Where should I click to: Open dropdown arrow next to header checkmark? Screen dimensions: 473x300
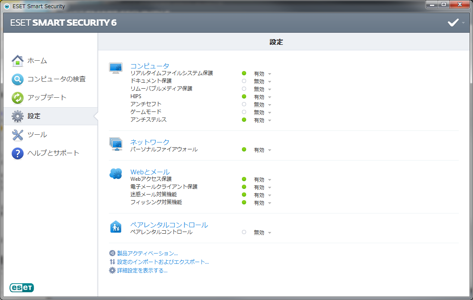464,23
